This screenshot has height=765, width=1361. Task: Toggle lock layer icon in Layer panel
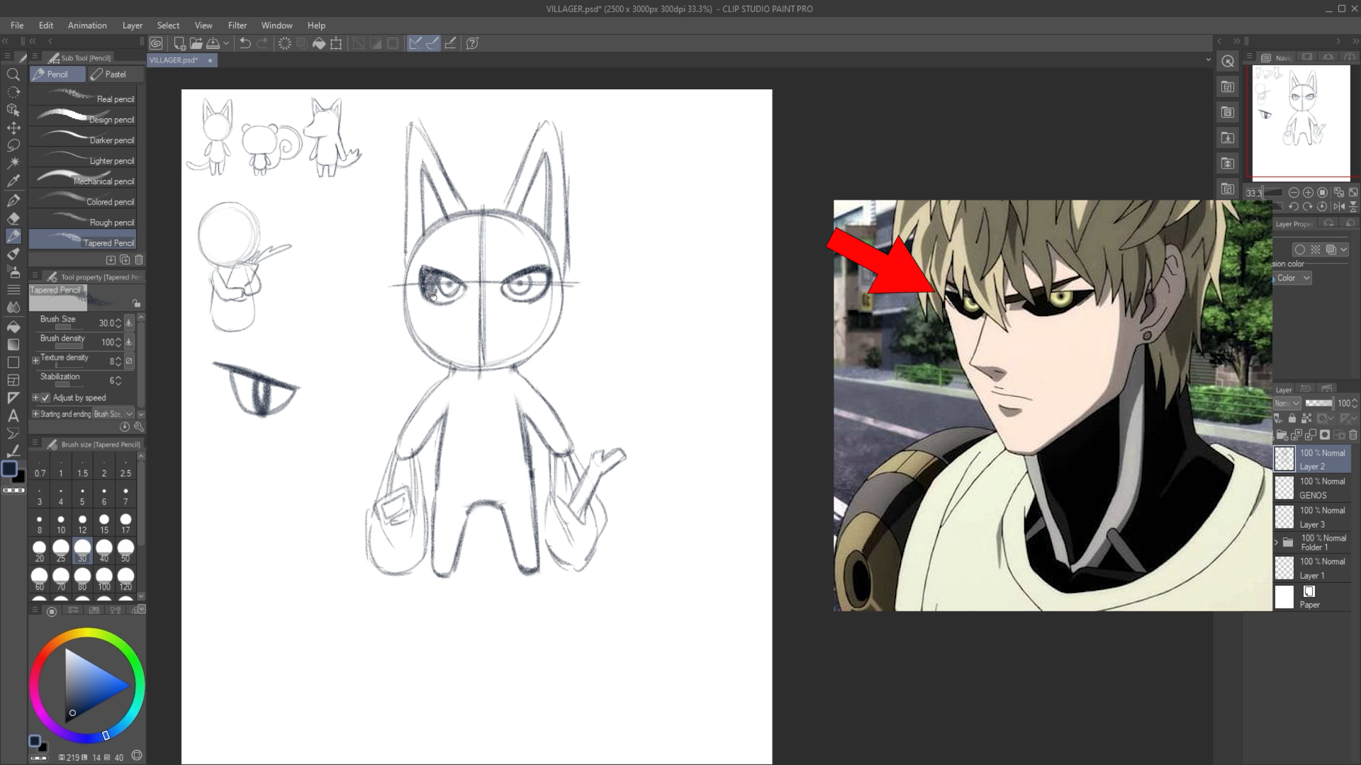point(1292,419)
